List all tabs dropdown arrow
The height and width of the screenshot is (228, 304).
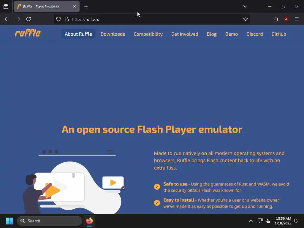(245, 7)
